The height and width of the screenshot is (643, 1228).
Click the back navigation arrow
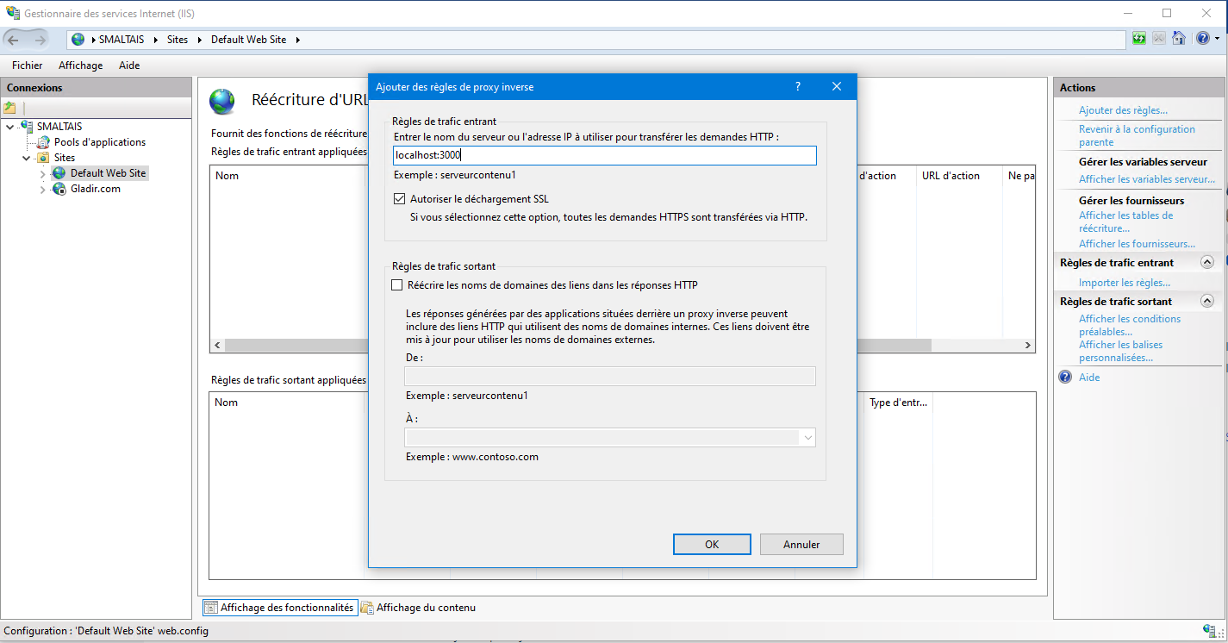pos(14,40)
